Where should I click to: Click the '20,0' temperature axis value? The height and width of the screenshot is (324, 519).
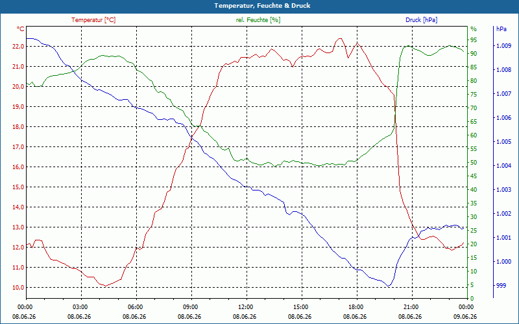coord(18,87)
